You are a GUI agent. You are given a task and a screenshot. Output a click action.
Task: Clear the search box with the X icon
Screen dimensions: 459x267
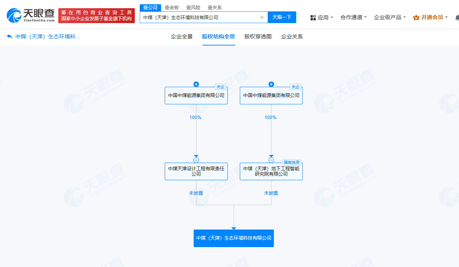262,17
